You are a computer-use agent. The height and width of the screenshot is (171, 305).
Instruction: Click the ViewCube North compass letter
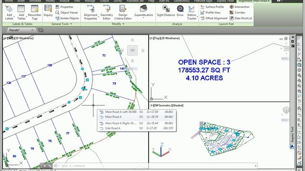click(132, 40)
